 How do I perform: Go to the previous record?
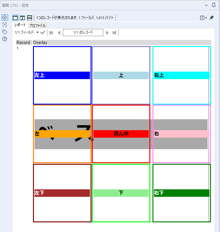coord(59,32)
